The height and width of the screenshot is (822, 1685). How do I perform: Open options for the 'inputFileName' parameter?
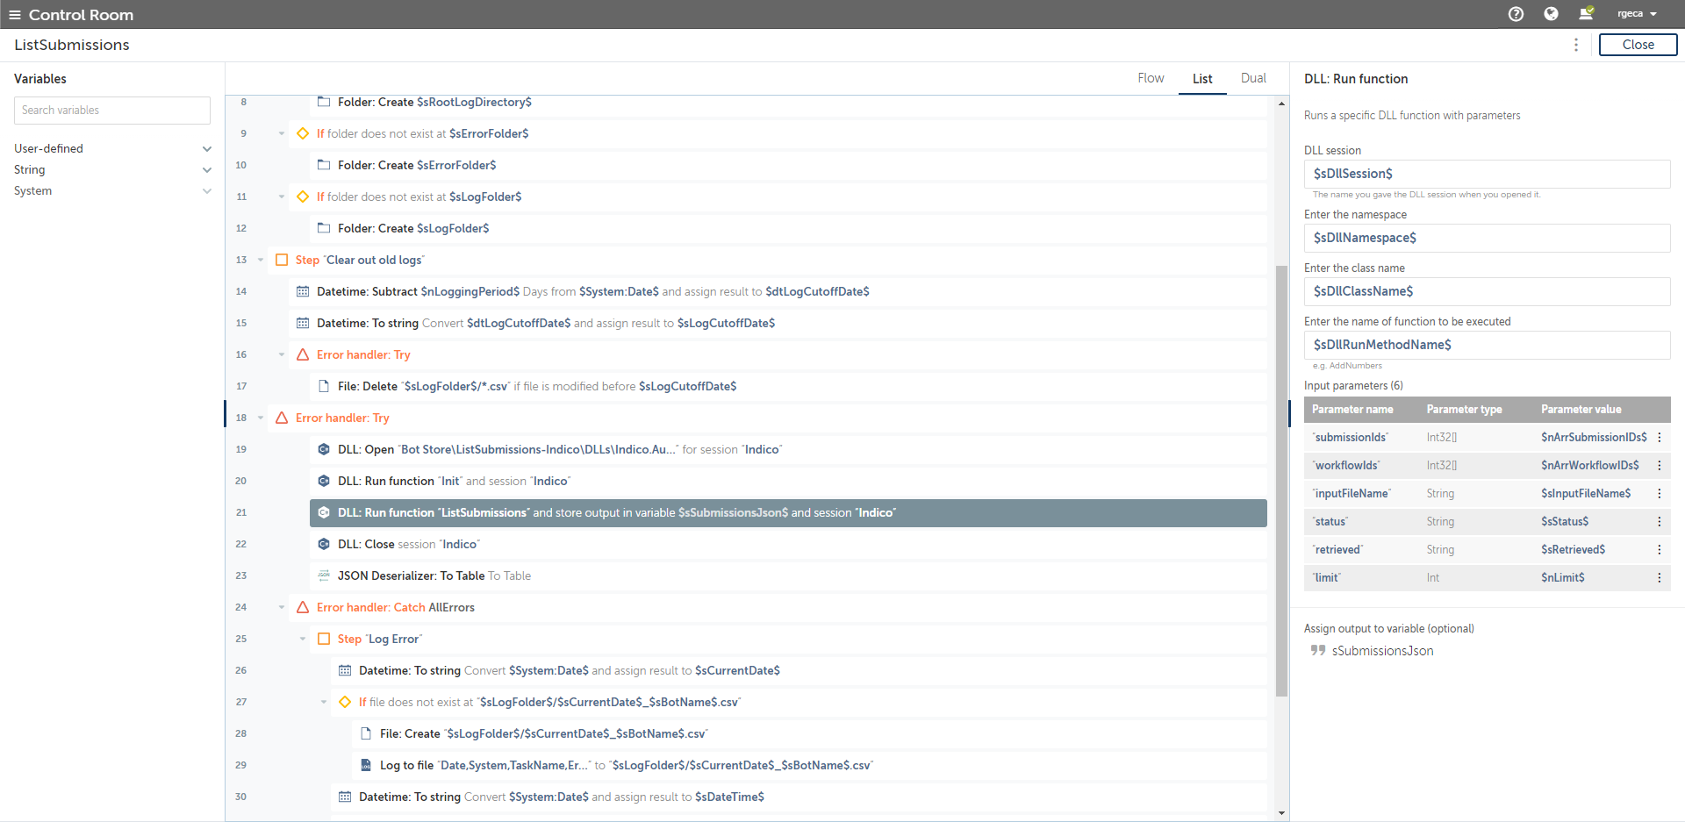tap(1660, 493)
